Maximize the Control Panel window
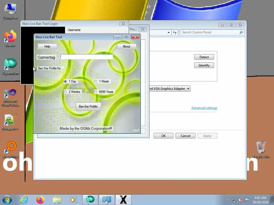This screenshot has height=205, width=274. [231, 25]
